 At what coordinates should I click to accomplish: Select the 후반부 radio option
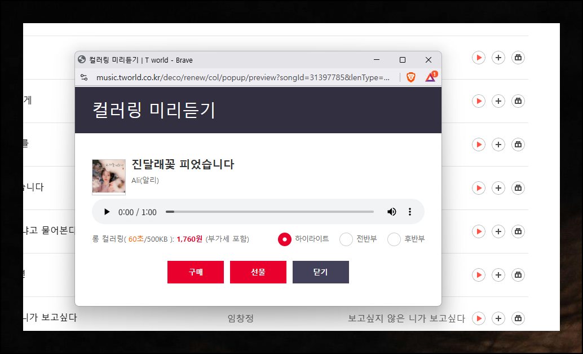394,239
